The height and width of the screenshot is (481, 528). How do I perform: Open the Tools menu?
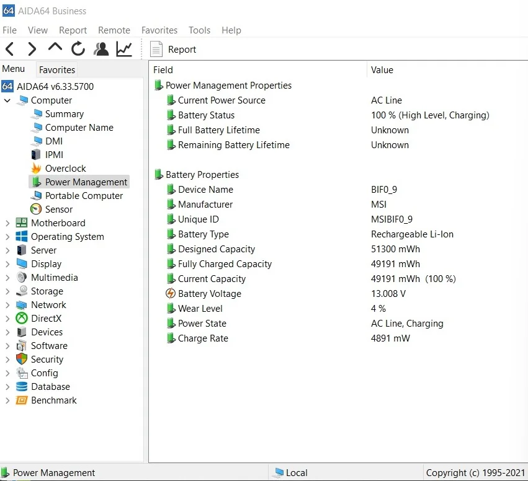coord(199,30)
